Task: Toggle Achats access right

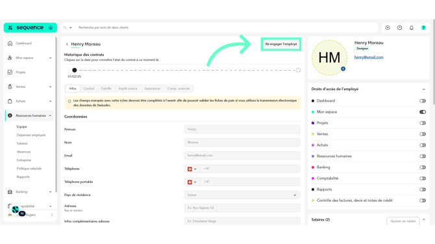Action: pyautogui.click(x=423, y=145)
